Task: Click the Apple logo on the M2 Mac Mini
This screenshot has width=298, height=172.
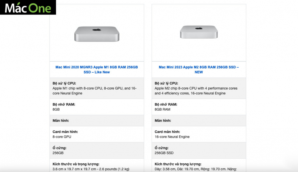Action: tap(199, 28)
